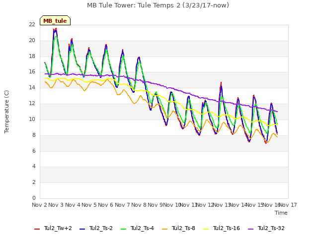Image resolution: width=318 pixels, height=238 pixels.
Task: Select the Tul2_Tw+2 legend label
Action: 58,228
